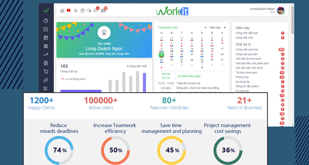The image size is (309, 165).
Task: Go to home via the house icon
Action: [62, 11]
